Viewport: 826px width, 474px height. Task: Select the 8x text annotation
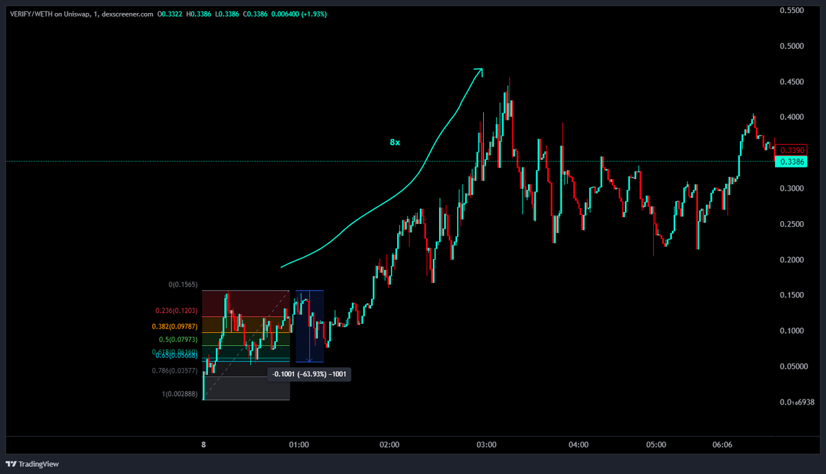coord(394,142)
